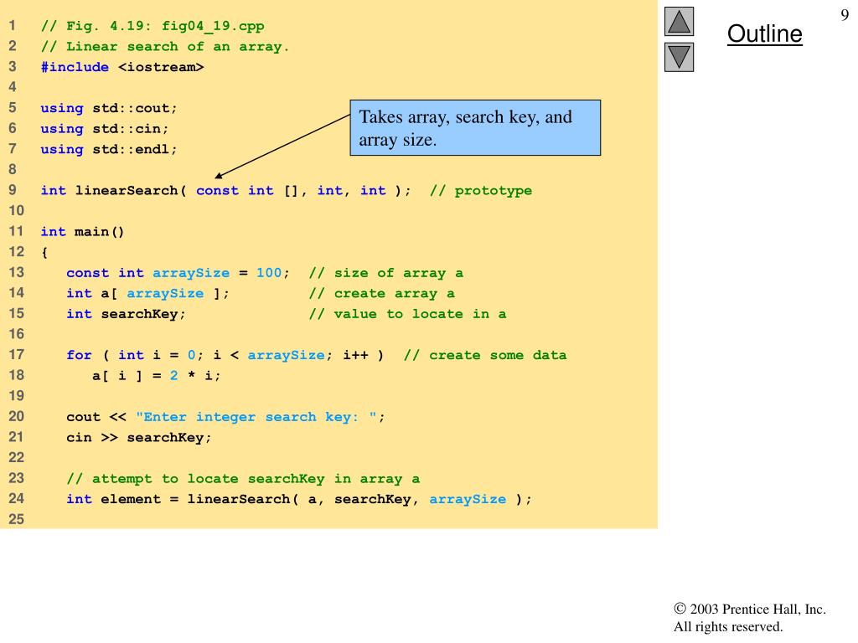The width and height of the screenshot is (858, 643).
Task: Click string "Enter integer search key: "
Action: (x=256, y=417)
